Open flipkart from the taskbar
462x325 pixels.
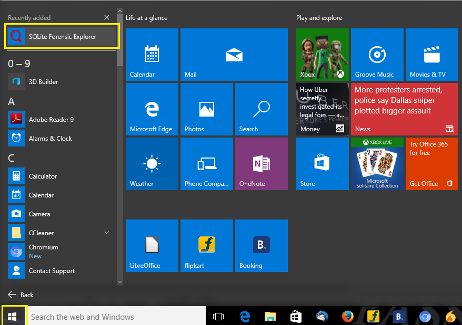coord(373,317)
